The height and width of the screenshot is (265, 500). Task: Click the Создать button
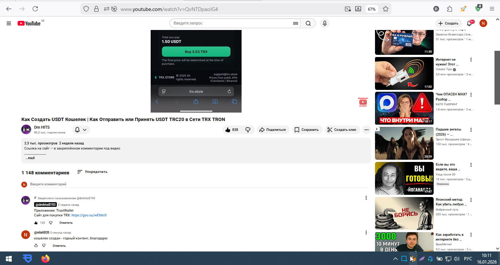coord(448,23)
